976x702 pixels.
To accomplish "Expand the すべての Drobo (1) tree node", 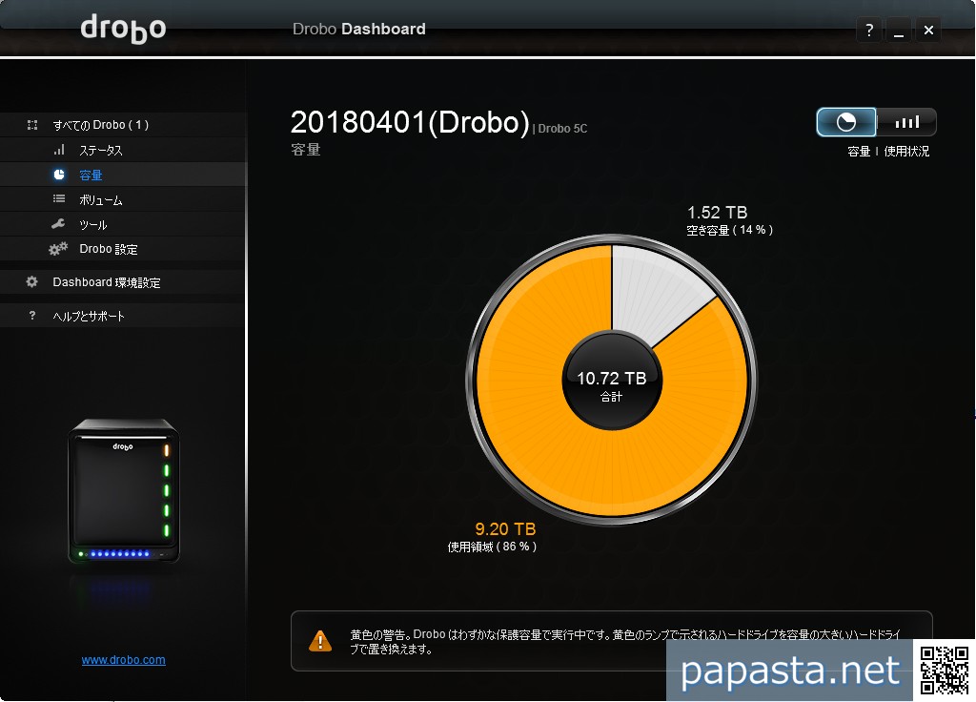I will tap(32, 125).
